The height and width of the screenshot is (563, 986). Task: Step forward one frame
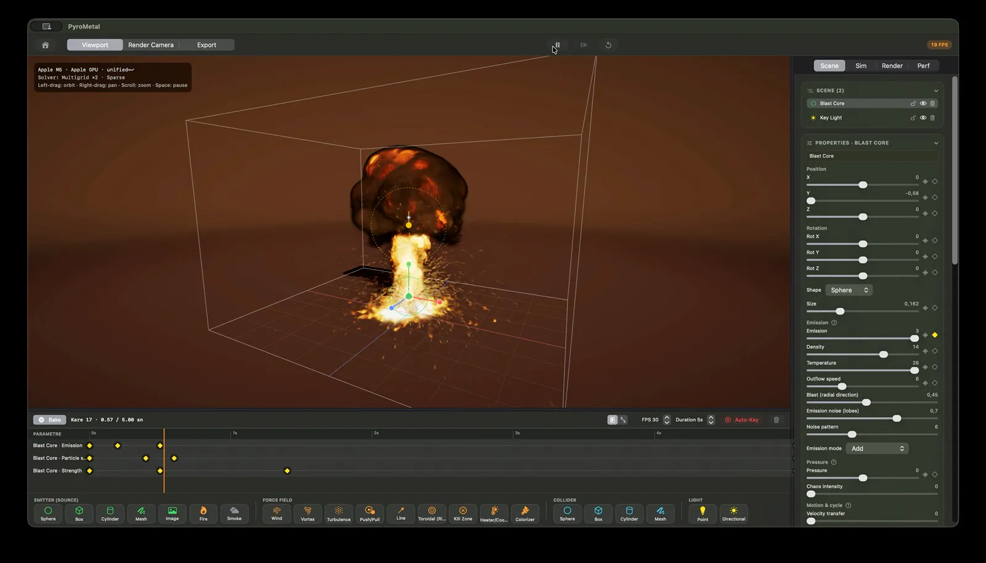584,45
